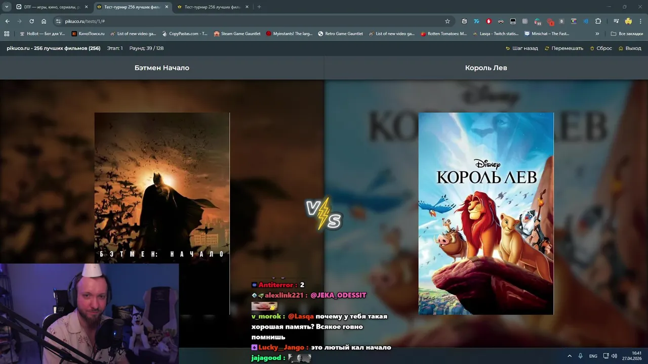Go back to the previous browser page

[7, 21]
